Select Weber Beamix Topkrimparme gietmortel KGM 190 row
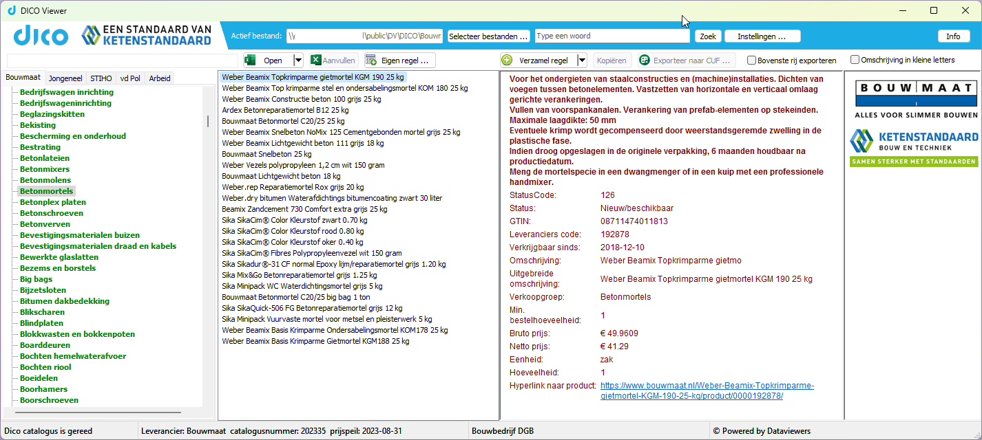The height and width of the screenshot is (440, 982). click(313, 77)
